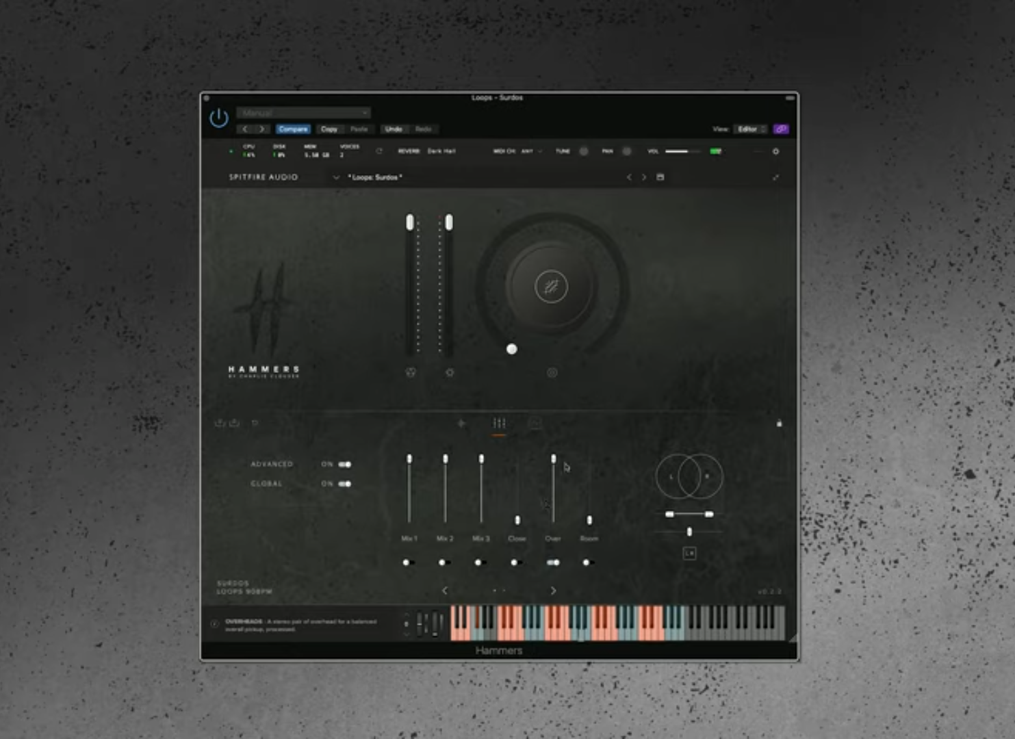Image resolution: width=1015 pixels, height=739 pixels.
Task: Click the import/export icons at panel left
Action: [x=227, y=423]
